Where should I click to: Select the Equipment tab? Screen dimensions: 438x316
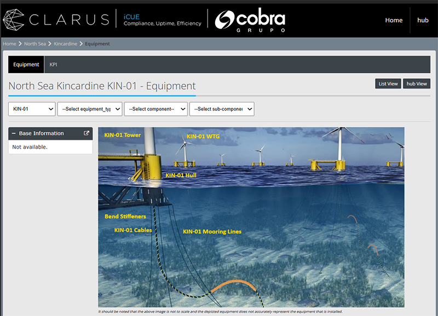[x=26, y=65]
